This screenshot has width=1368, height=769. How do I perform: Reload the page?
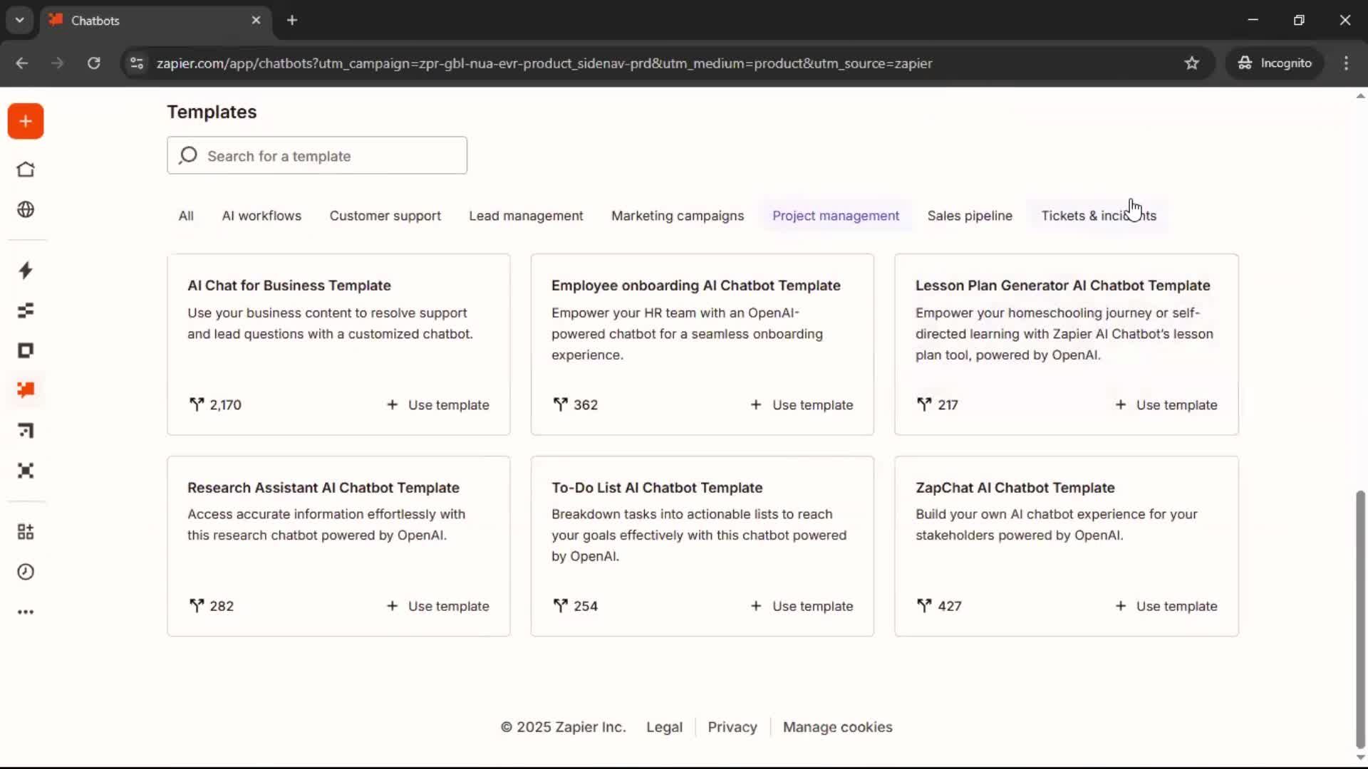(93, 63)
